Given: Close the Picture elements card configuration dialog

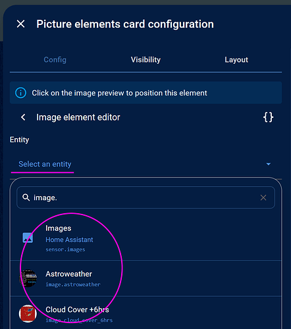Looking at the screenshot, I should pyautogui.click(x=20, y=24).
